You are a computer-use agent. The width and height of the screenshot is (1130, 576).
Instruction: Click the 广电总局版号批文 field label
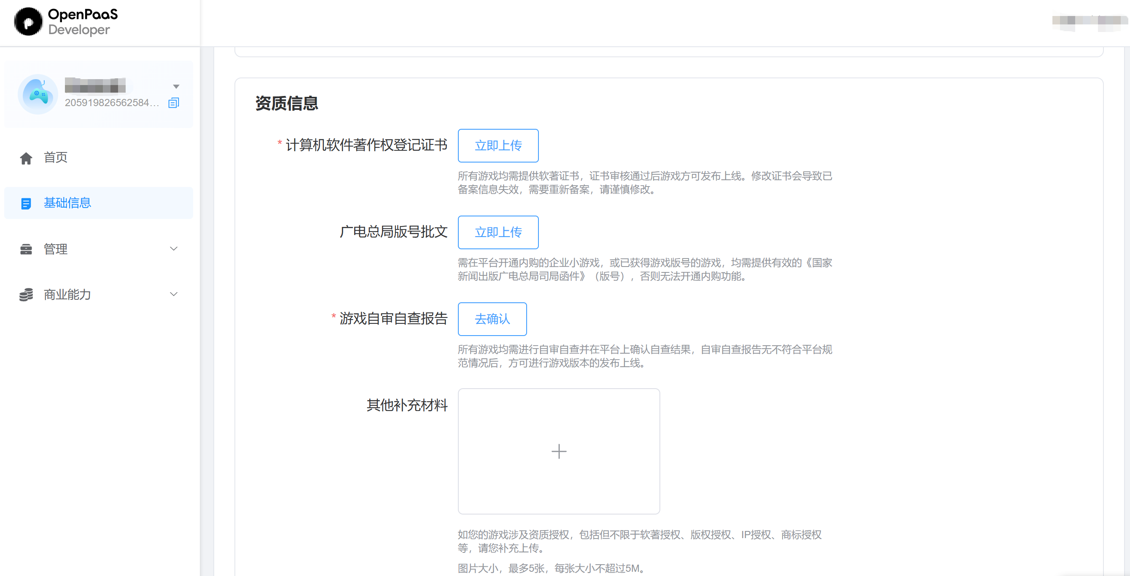tap(393, 232)
